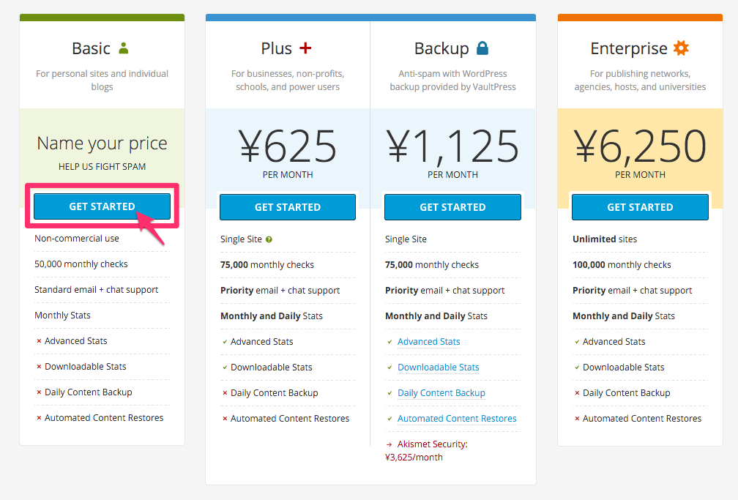Click the red plus icon beside Plus
Viewport: 738px width, 500px height.
pyautogui.click(x=305, y=48)
